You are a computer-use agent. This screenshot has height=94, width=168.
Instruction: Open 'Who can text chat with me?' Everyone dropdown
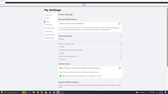pos(90,59)
